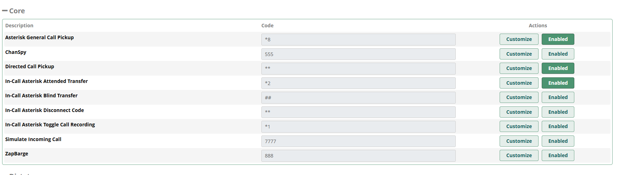Screen dimensions: 621x175
Task: Click the ChanSpy code field showing 555
Action: coord(358,54)
